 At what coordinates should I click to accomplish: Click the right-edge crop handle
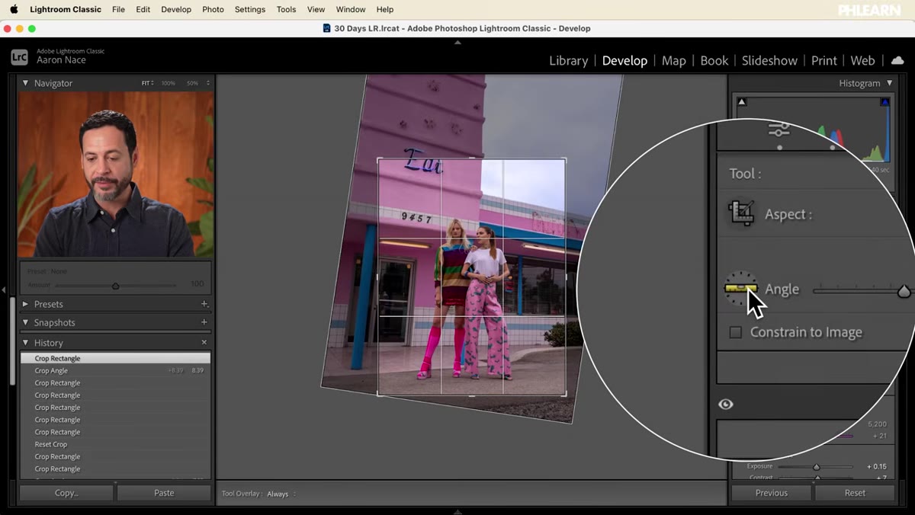[x=566, y=277]
